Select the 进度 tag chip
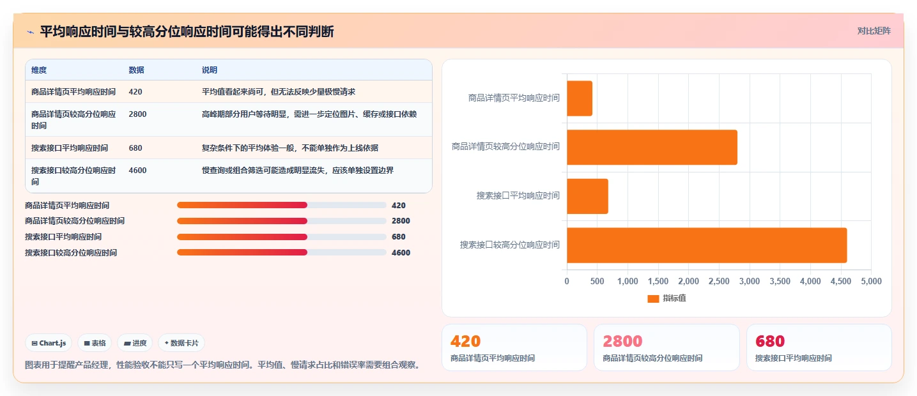917x396 pixels. point(135,343)
